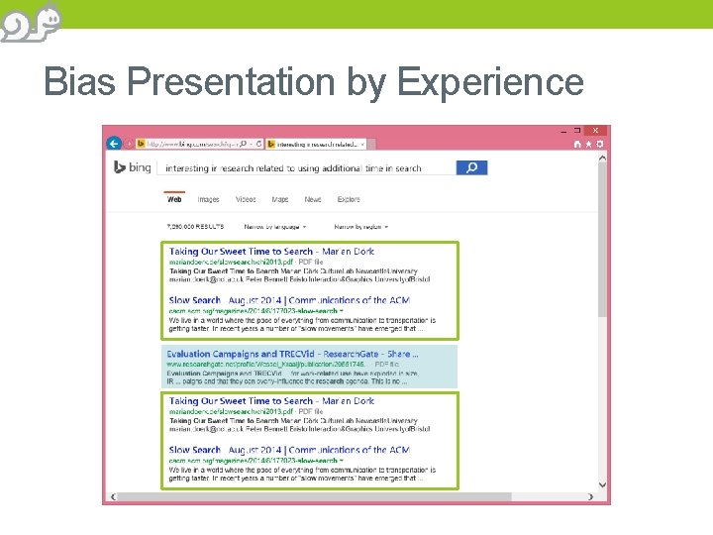713x535 pixels.
Task: Click the vertical scrollbar down arrow
Action: pos(602,484)
